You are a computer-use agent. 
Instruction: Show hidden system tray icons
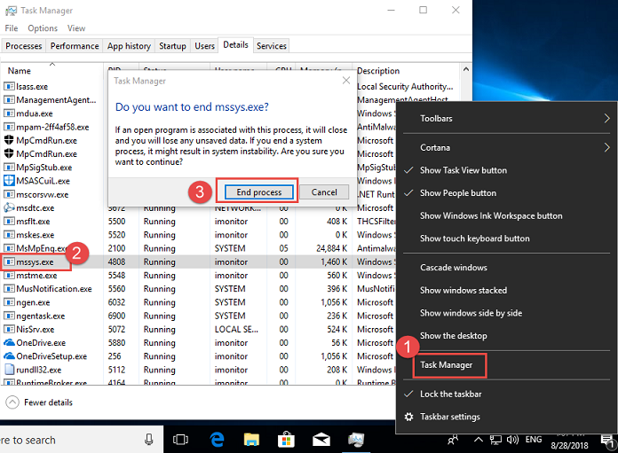(478, 440)
